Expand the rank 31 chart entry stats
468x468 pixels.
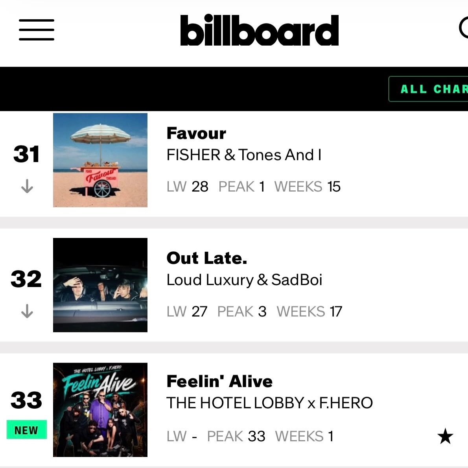[x=253, y=186]
